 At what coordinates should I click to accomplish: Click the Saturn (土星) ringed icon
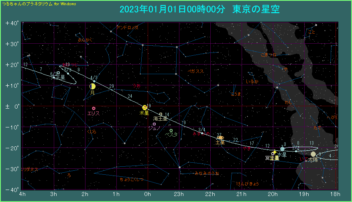[x=220, y=137]
